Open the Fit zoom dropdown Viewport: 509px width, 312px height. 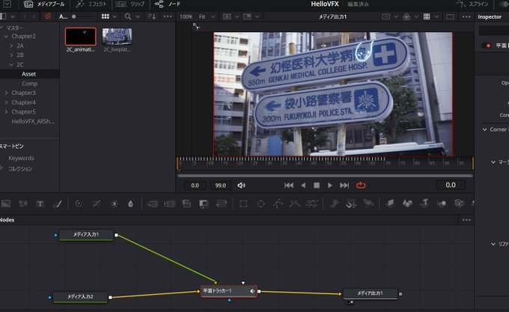(207, 16)
